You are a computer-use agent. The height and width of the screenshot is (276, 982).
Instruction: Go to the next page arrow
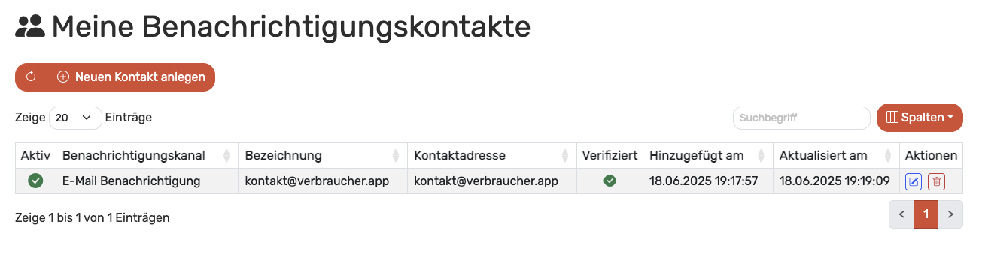click(x=950, y=214)
